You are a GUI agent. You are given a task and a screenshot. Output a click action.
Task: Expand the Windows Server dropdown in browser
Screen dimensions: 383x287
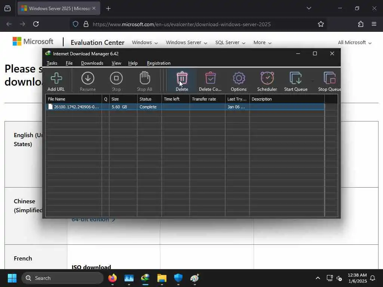pyautogui.click(x=187, y=43)
